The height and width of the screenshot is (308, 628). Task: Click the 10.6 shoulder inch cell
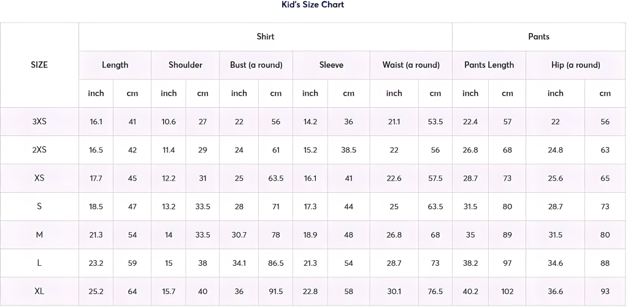(x=169, y=122)
